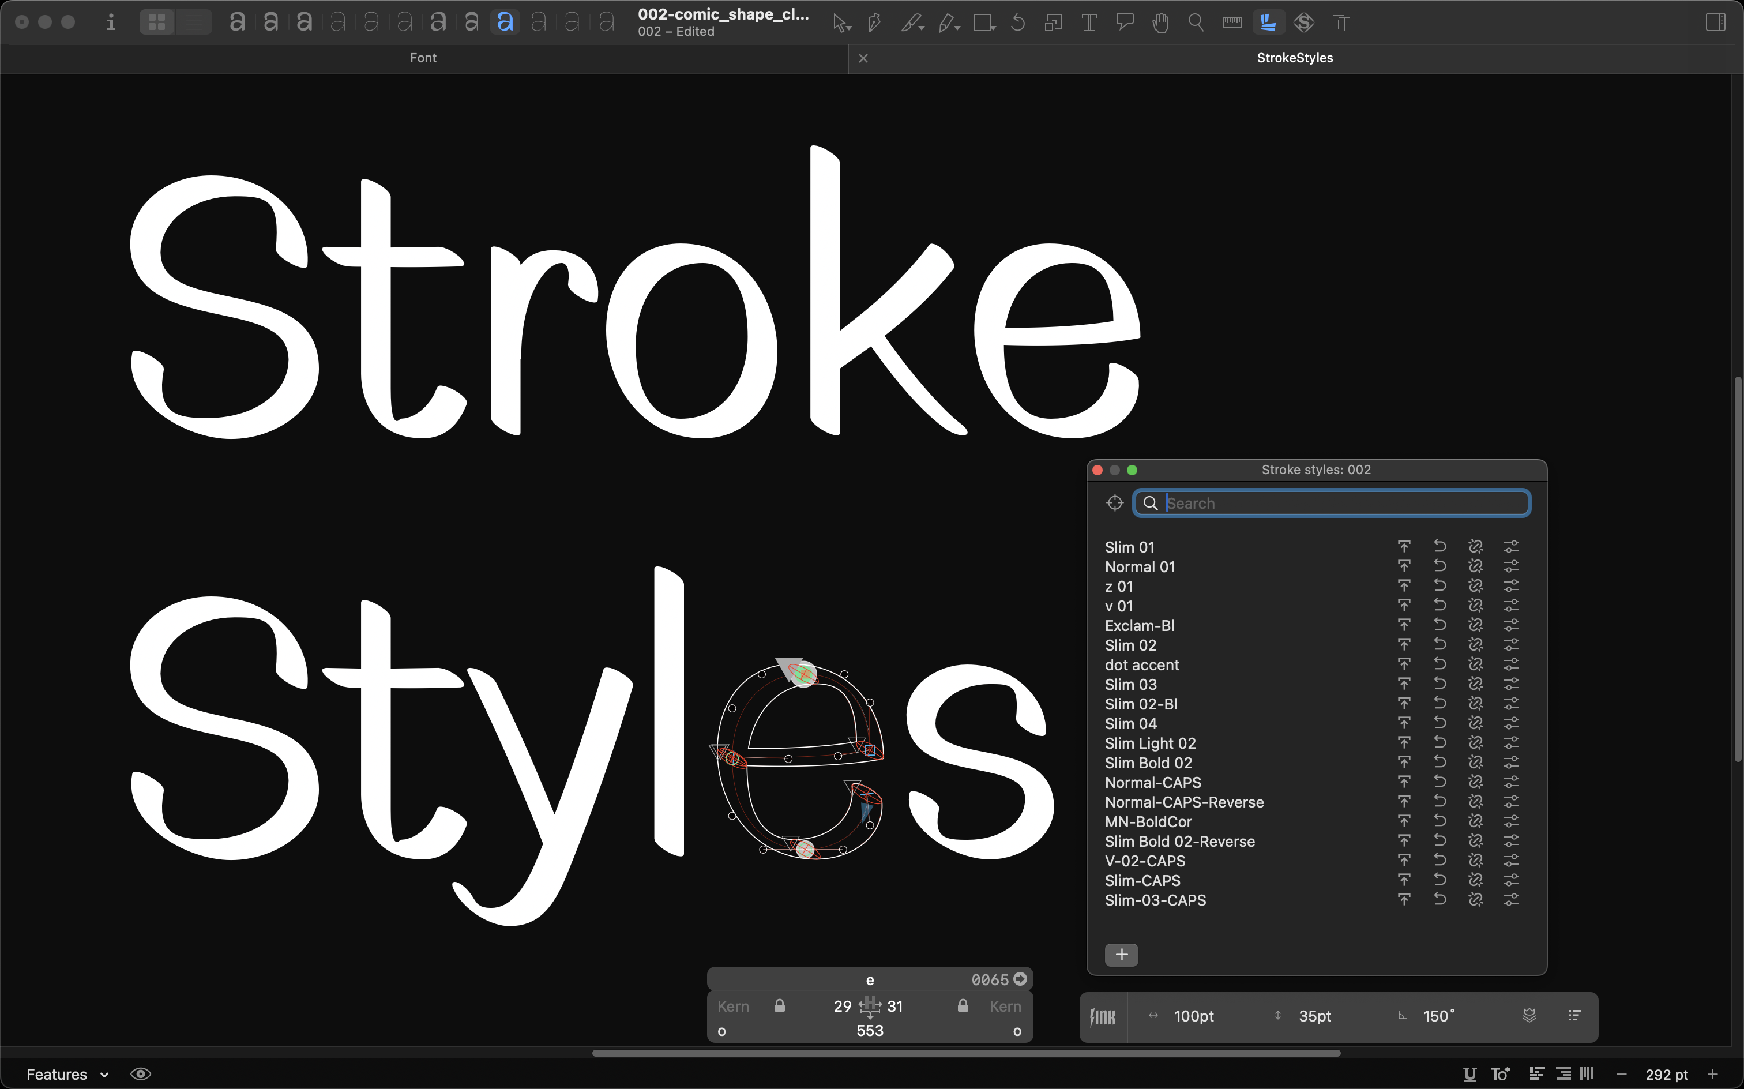The height and width of the screenshot is (1089, 1744).
Task: Click the vertical scrollbar on right edge
Action: point(1738,569)
